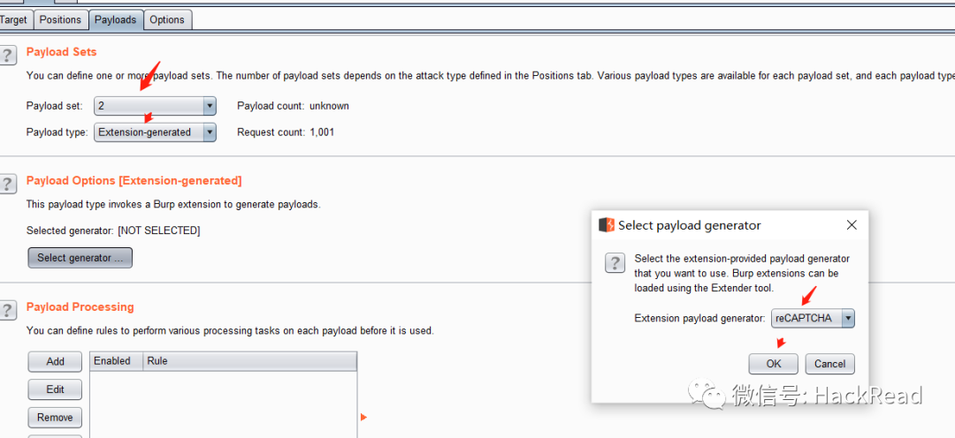Open help for Payload Processing section
This screenshot has width=955, height=438.
click(6, 310)
